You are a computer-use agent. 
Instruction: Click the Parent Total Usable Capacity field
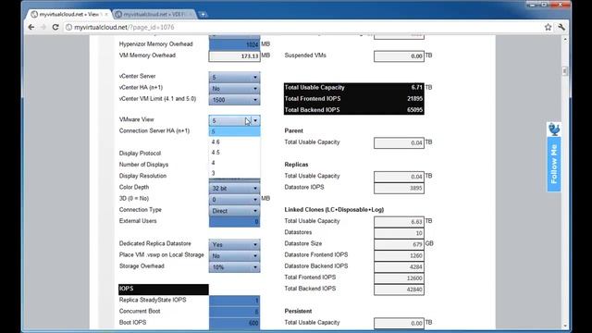click(x=399, y=142)
